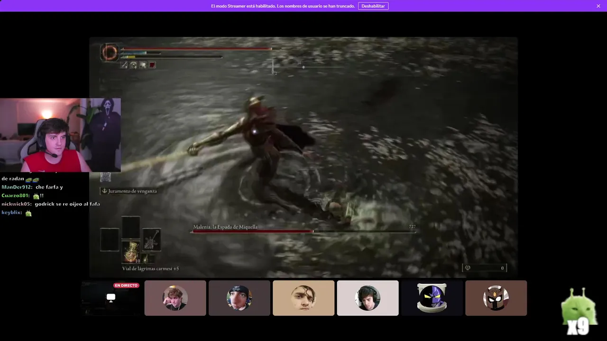
Task: Click chat username keyblix
Action: pyautogui.click(x=11, y=213)
